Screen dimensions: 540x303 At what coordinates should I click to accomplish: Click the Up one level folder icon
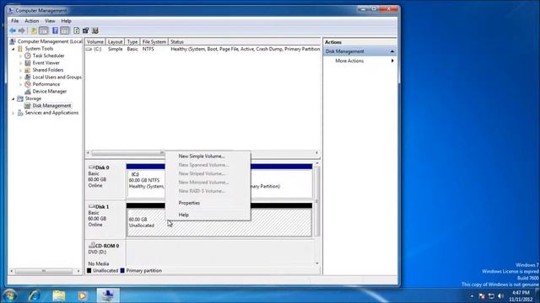[34, 31]
